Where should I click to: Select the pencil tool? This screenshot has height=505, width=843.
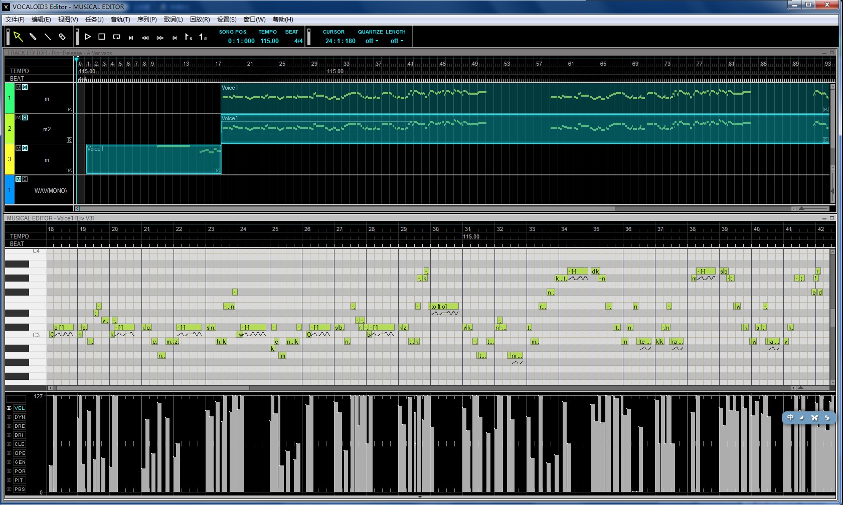33,37
